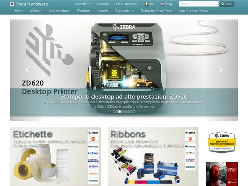The image size is (248, 186).
Task: Open the Lista desideri wishlist
Action: click(127, 4)
